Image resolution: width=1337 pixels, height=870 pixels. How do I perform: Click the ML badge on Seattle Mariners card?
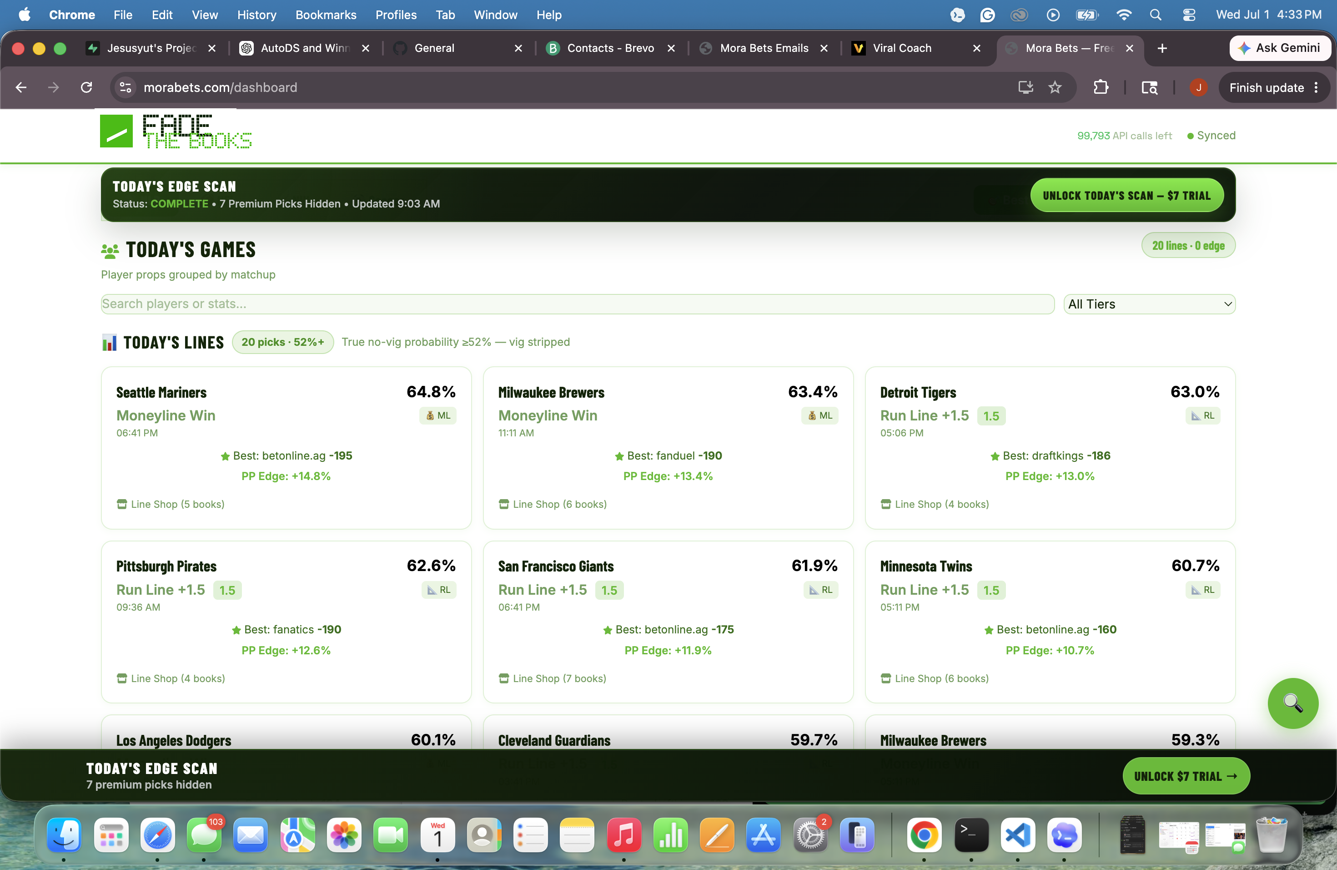point(438,416)
